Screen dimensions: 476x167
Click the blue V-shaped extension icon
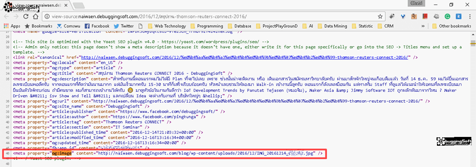click(x=403, y=16)
